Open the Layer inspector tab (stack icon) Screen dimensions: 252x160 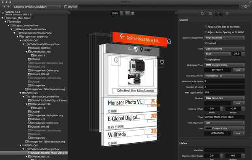(x=227, y=13)
